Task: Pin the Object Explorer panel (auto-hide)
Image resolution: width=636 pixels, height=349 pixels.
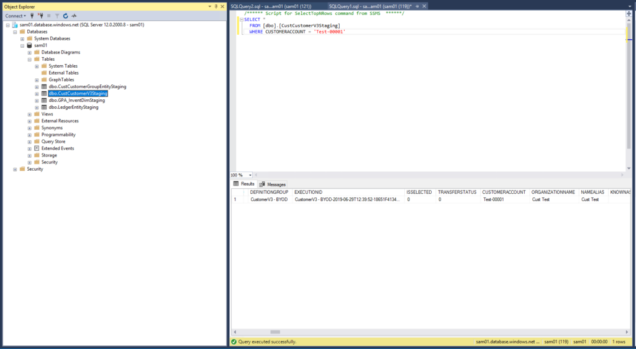Action: point(216,6)
